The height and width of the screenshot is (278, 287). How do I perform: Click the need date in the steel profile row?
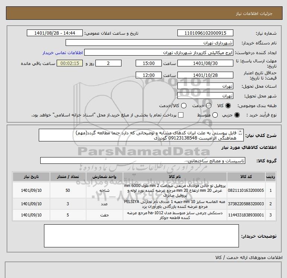pos(31,190)
